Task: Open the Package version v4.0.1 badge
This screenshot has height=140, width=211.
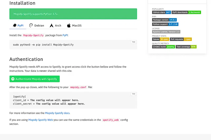Action: [x=164, y=20]
